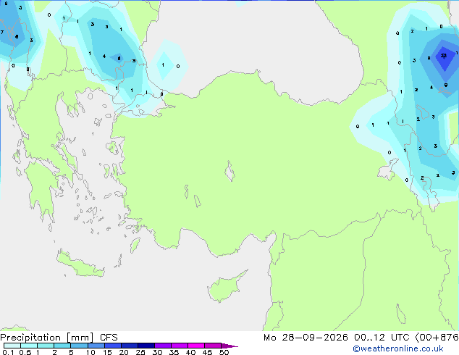This screenshot has height=355, width=459.
Task: Choose the 20–25 mm legend color swatch
Action: point(130,346)
